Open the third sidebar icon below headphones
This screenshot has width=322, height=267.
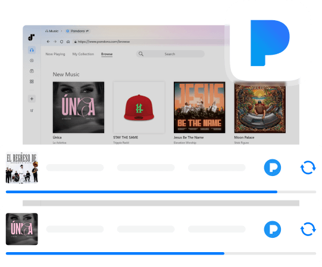click(x=32, y=71)
